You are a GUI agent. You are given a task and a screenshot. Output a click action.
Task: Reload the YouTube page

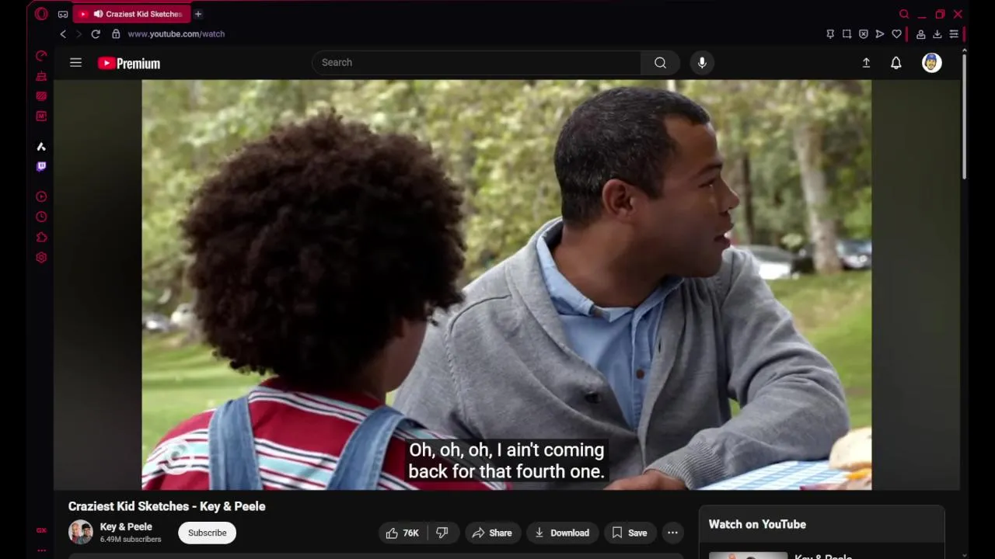click(96, 34)
